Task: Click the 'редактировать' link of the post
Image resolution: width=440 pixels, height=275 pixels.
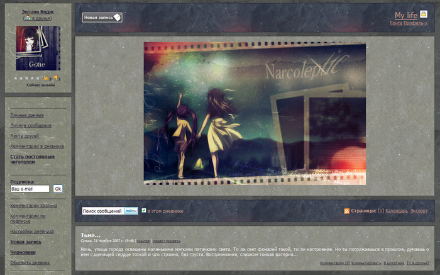Action: (167, 241)
